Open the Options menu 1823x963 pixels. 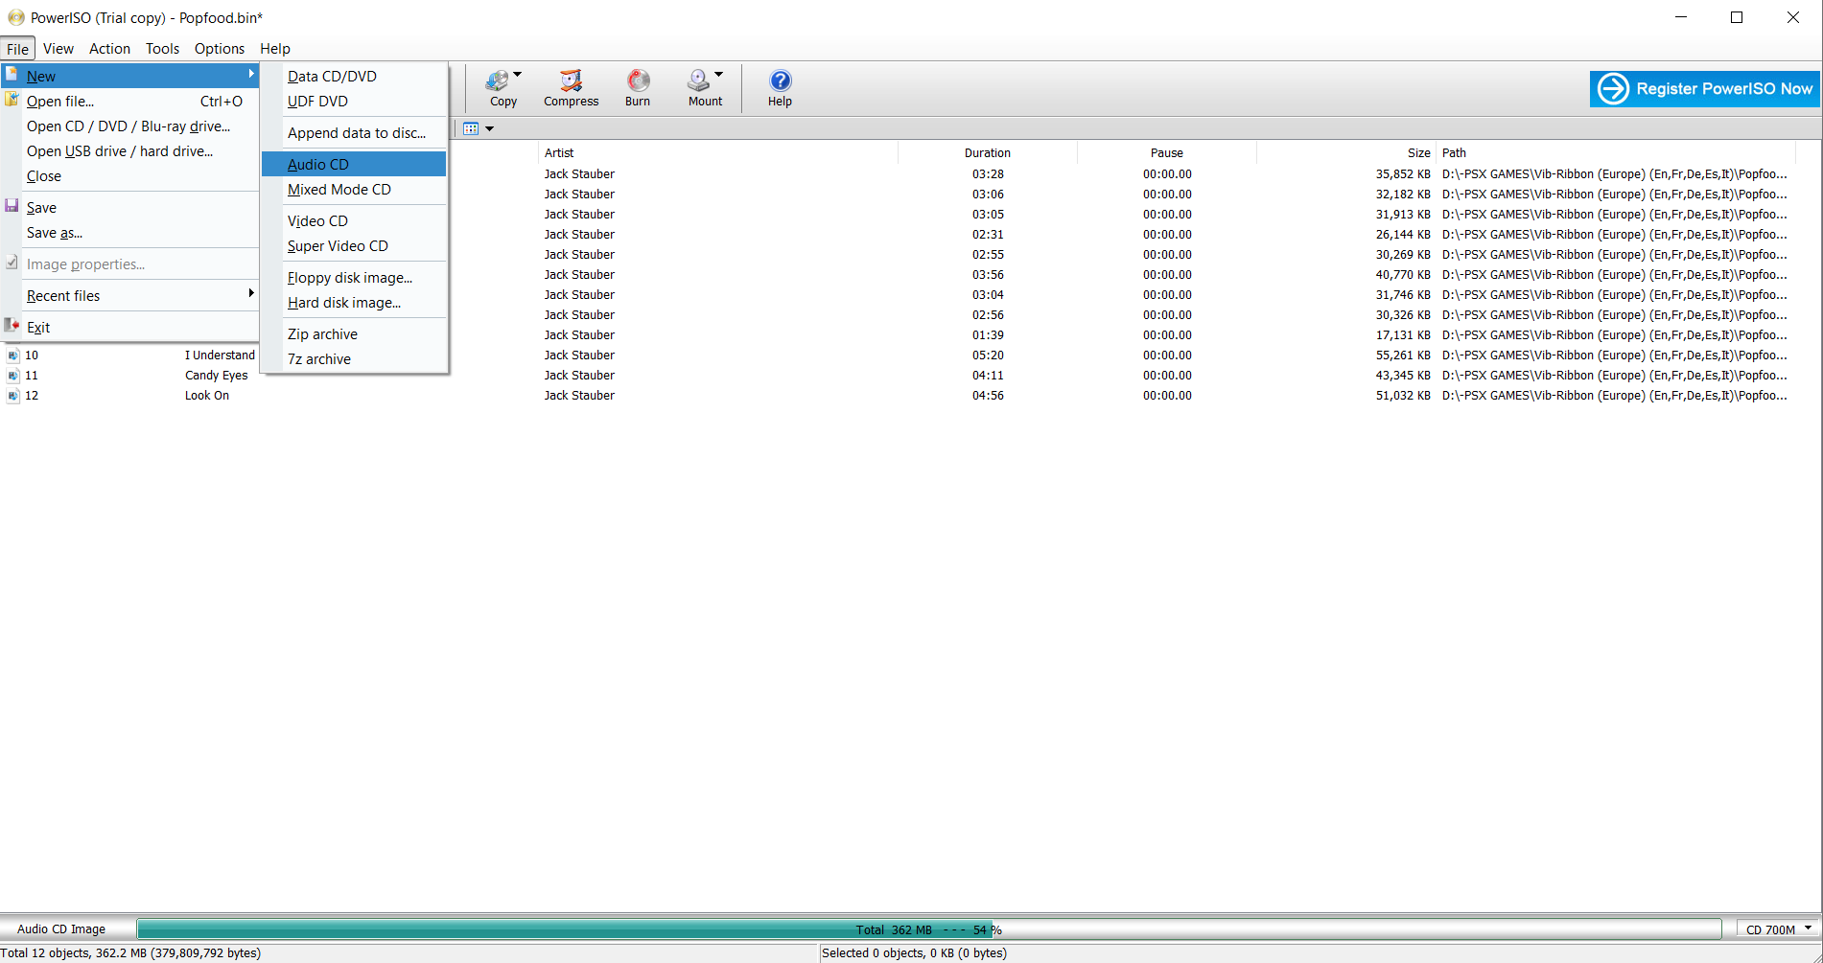coord(220,49)
